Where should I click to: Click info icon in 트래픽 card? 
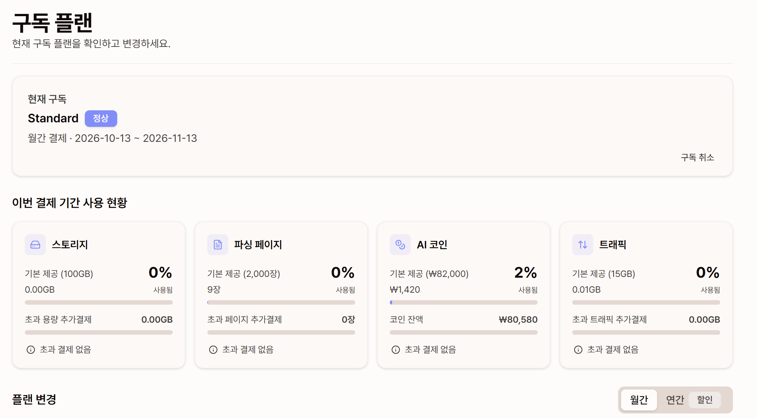pyautogui.click(x=578, y=350)
